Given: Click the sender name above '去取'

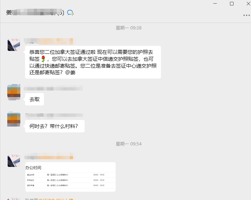Looking at the screenshot, I should pos(53,88).
